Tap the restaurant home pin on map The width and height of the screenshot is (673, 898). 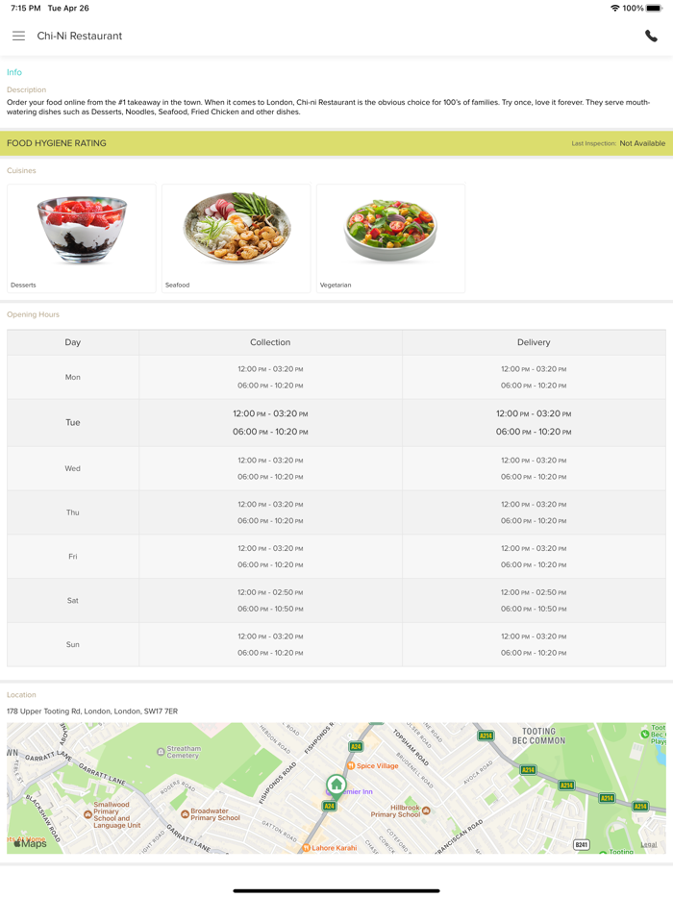click(336, 786)
